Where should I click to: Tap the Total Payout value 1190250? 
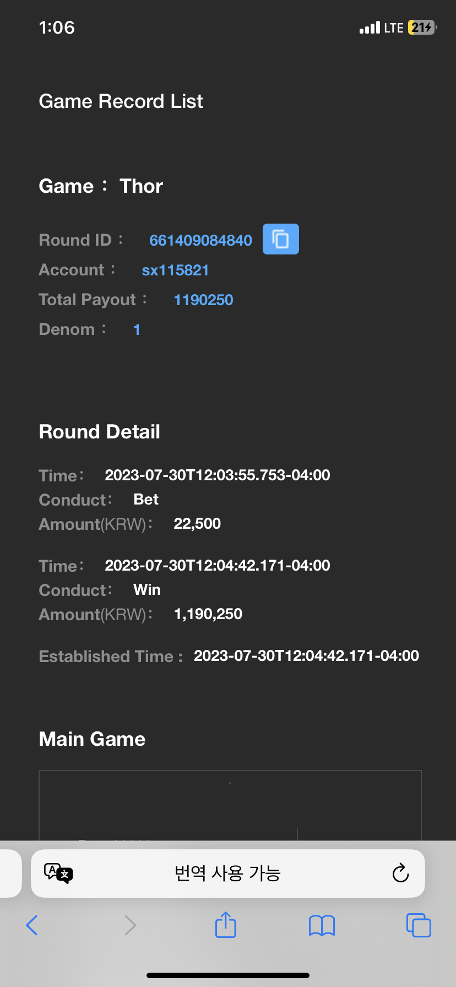(204, 300)
